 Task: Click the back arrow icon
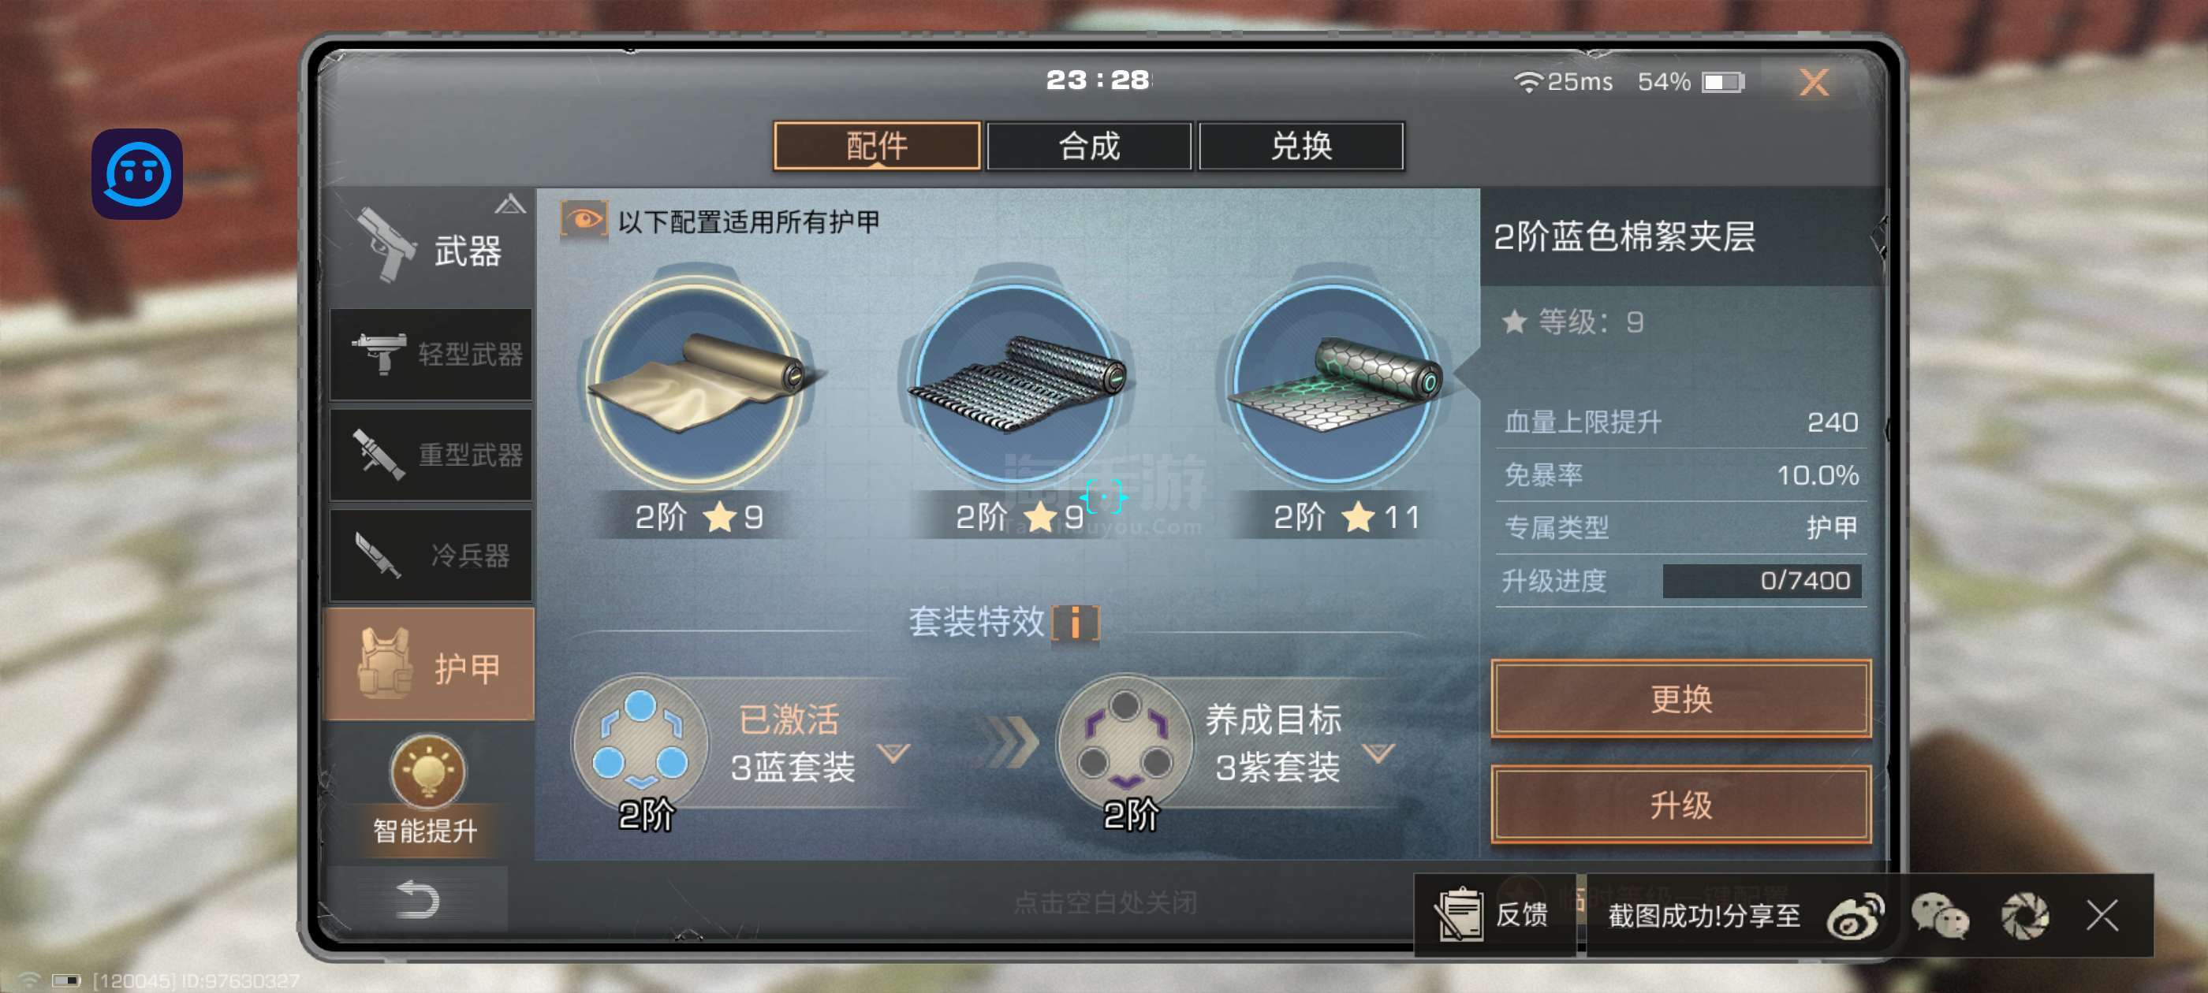coord(417,898)
